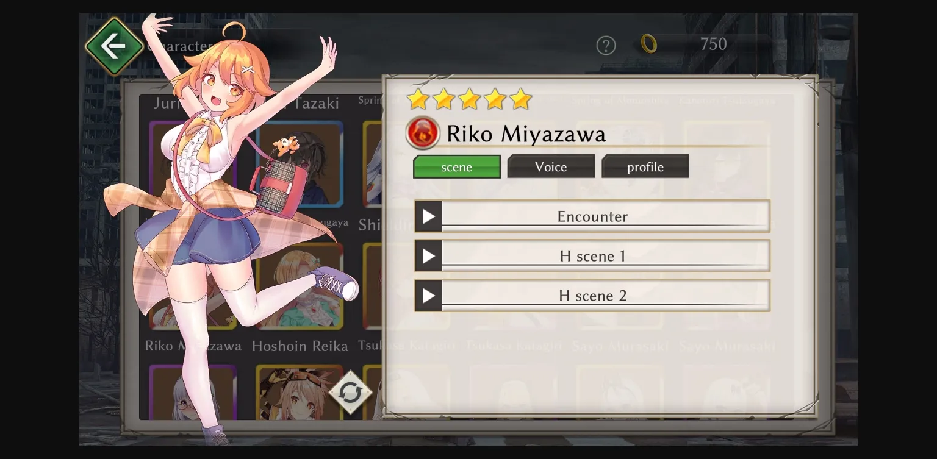Click the refresh swap character pose icon
The width and height of the screenshot is (937, 459).
(x=351, y=393)
